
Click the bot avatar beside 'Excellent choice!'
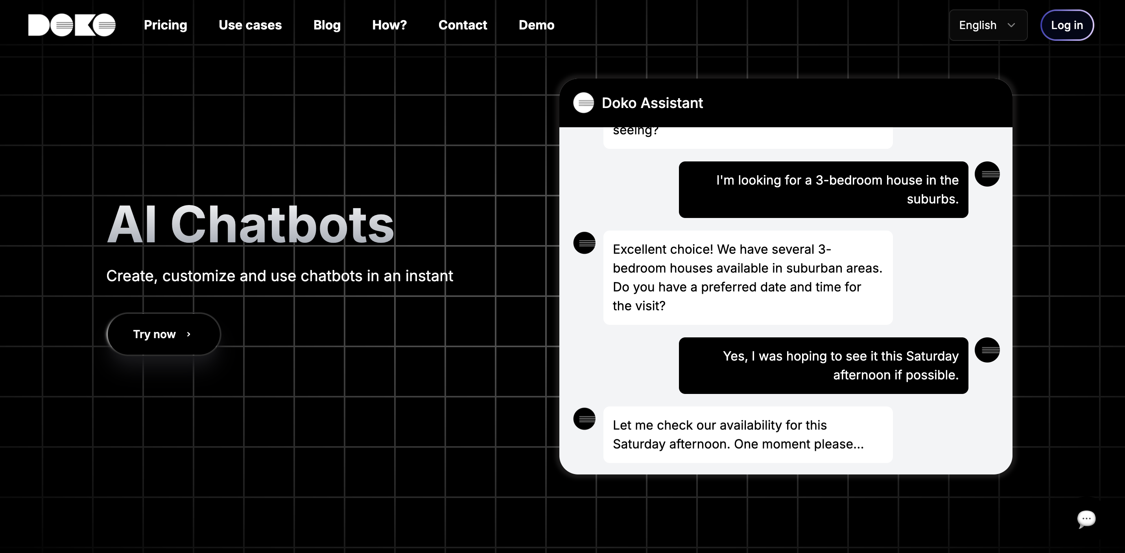coord(585,242)
